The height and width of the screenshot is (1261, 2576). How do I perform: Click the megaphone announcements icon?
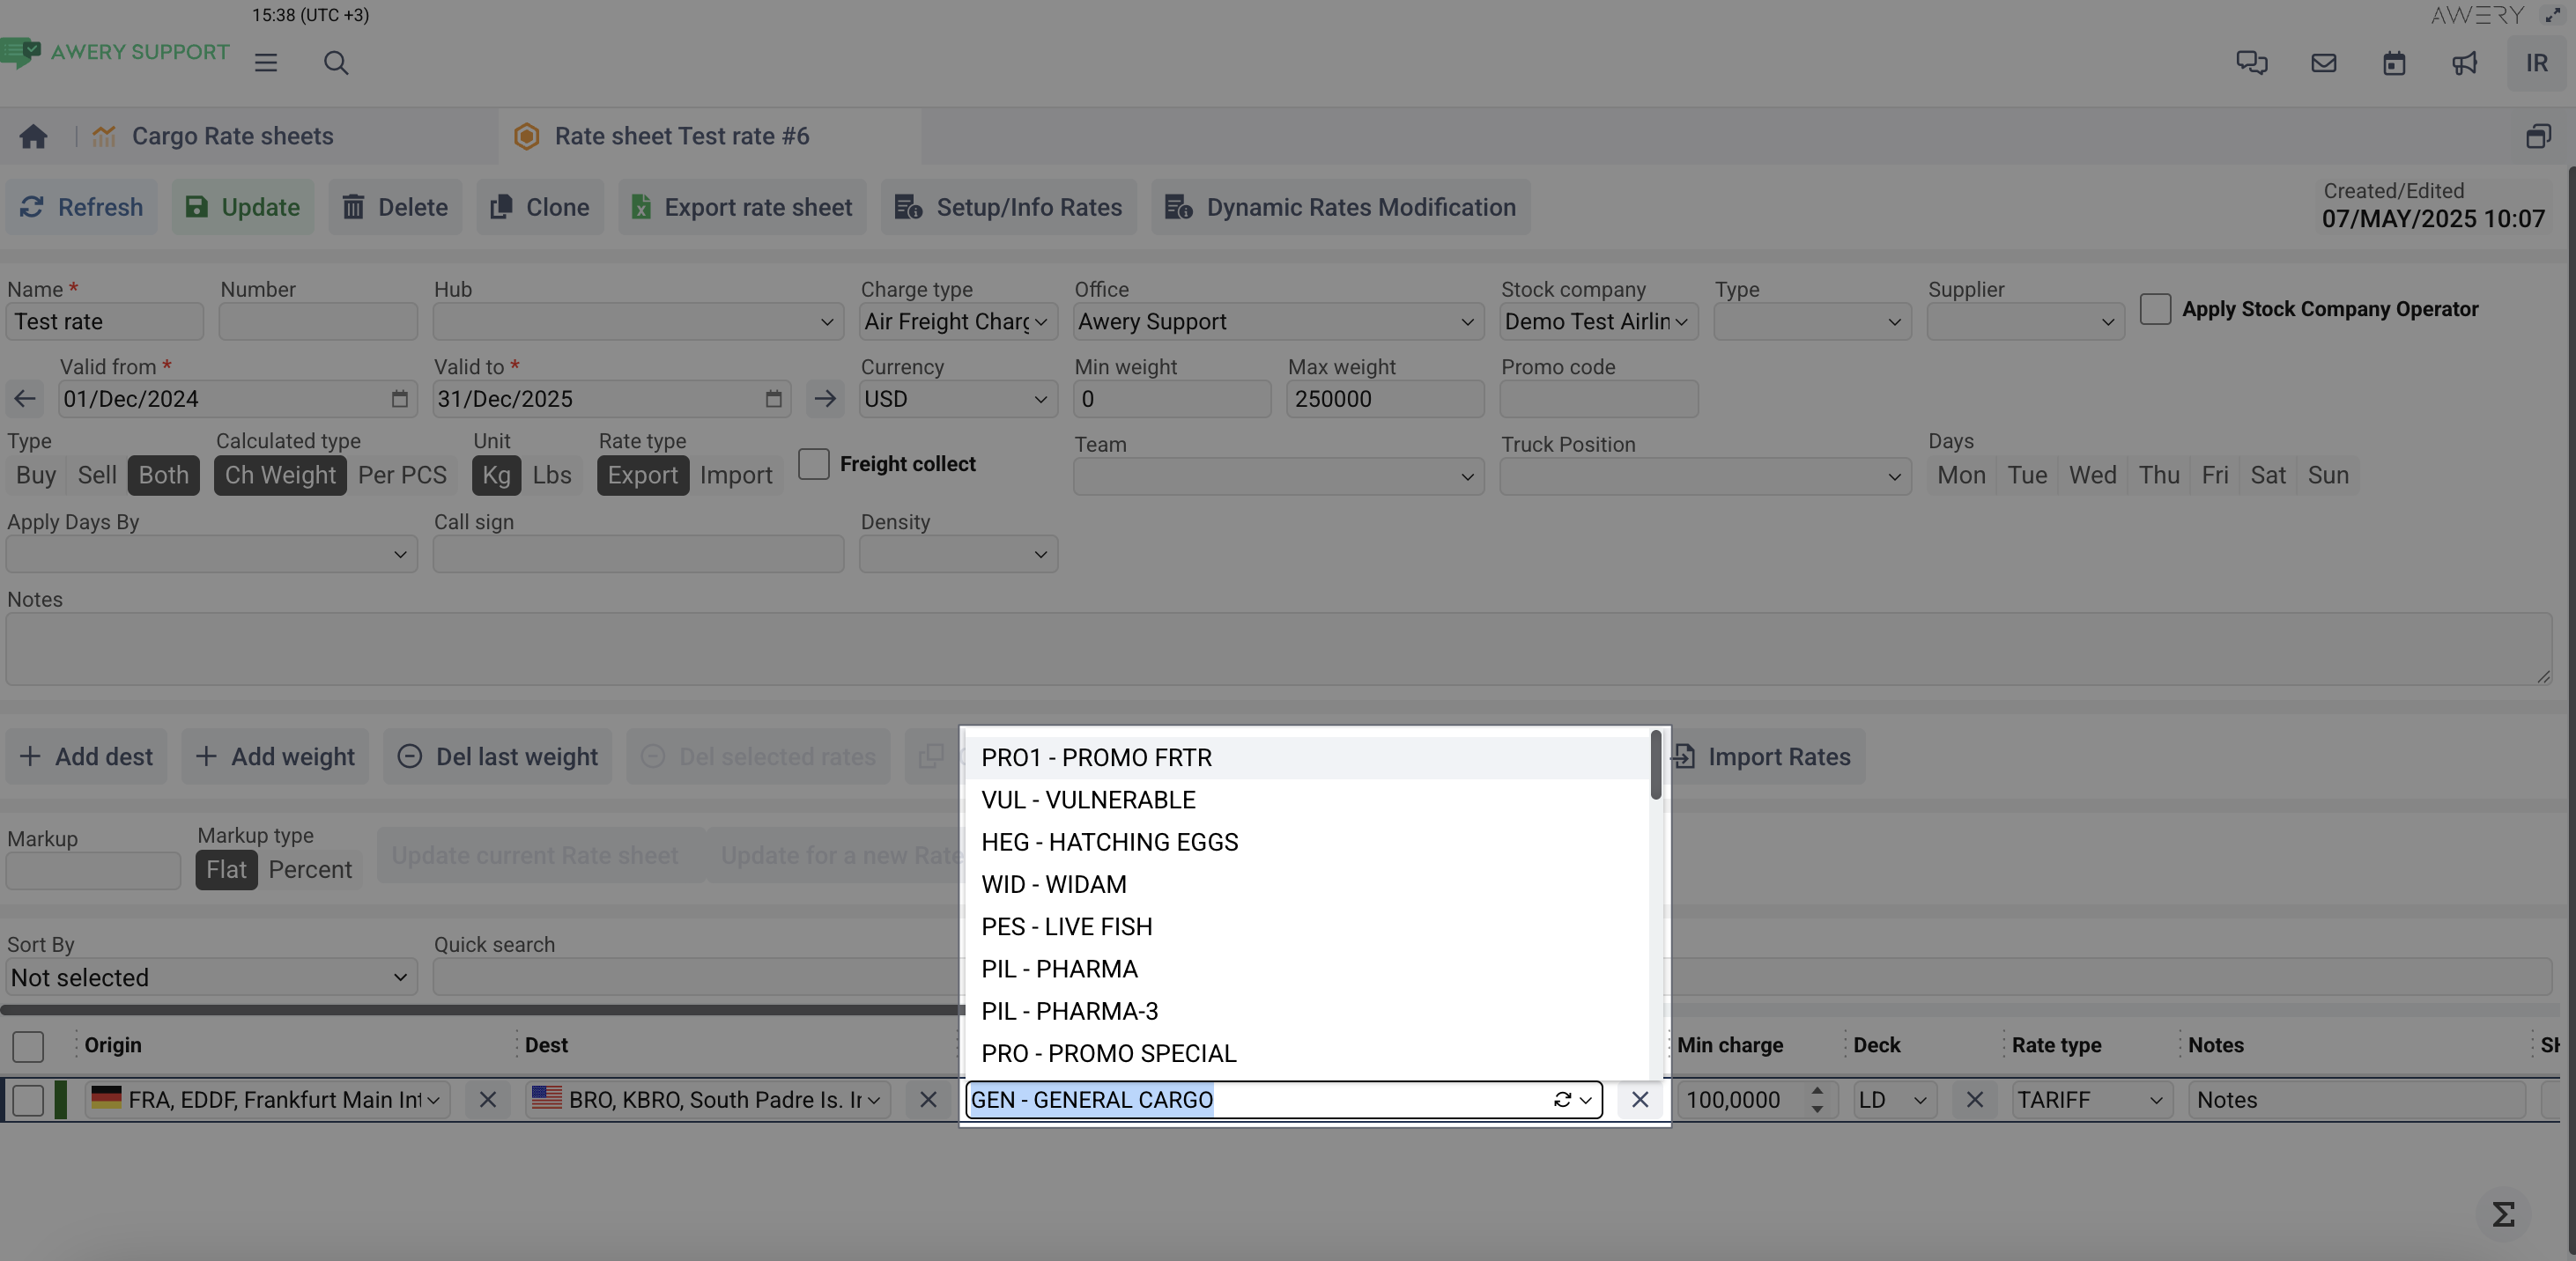[x=2464, y=63]
